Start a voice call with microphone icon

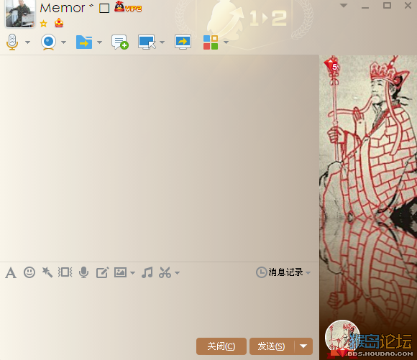click(12, 42)
